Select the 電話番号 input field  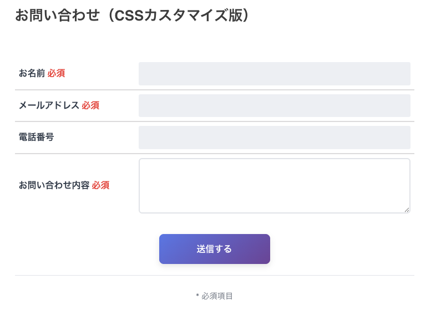(x=274, y=138)
